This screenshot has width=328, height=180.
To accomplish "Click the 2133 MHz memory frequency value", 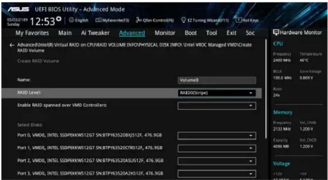I will [282, 129].
